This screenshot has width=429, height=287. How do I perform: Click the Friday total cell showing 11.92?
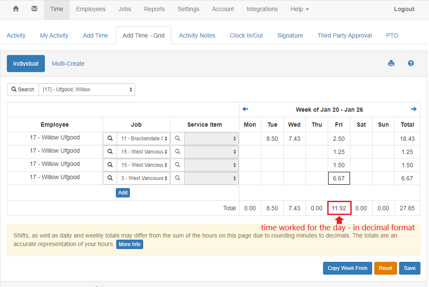(339, 208)
